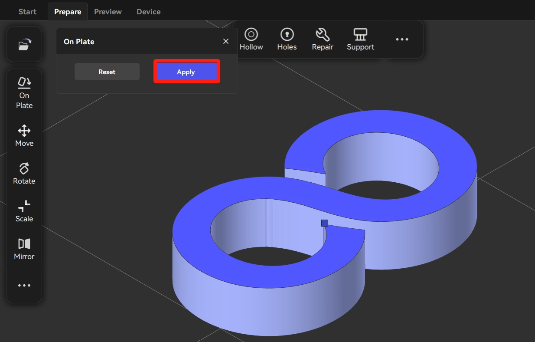Go to the Preview tab
Viewport: 535px width, 342px height.
tap(108, 12)
